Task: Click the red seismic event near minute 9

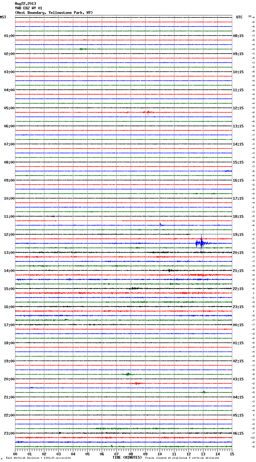Action: (148, 112)
